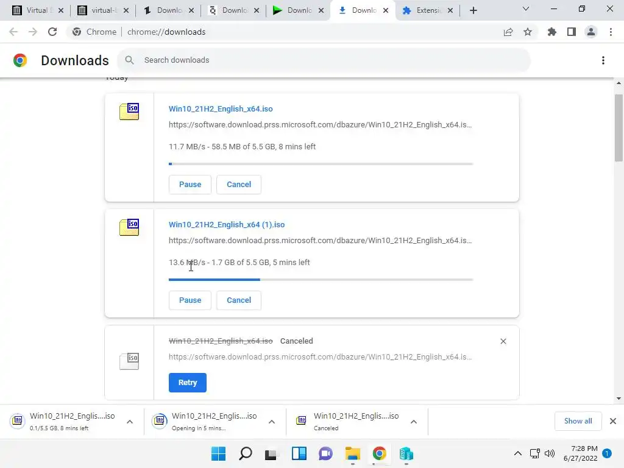This screenshot has height=468, width=624.
Task: Click the search magnifier in Search downloads
Action: [x=129, y=60]
